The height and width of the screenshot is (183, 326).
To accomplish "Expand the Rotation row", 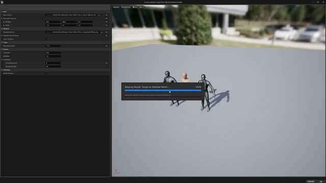I will pos(4,22).
